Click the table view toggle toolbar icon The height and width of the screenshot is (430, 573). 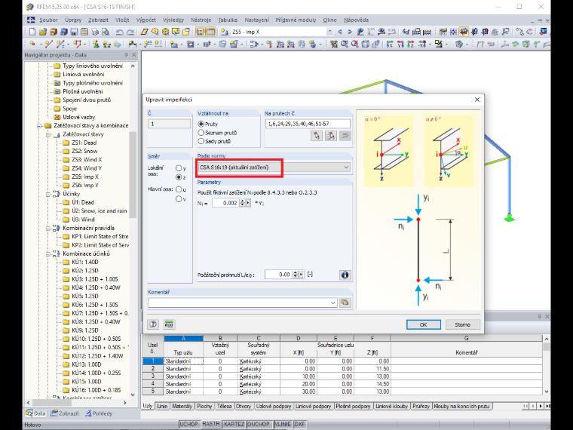(210, 32)
